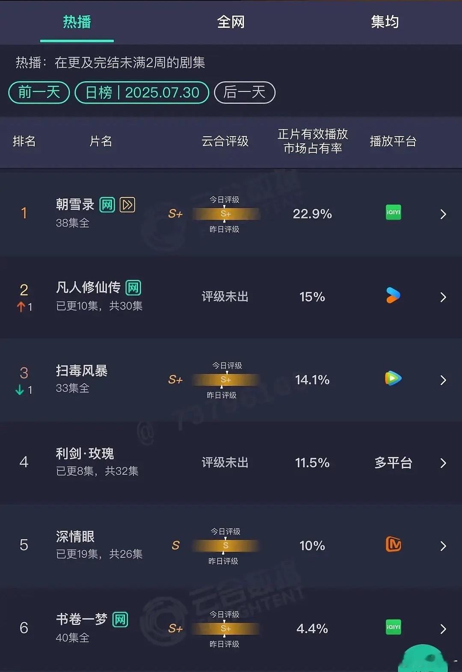Click the Mango TV icon for 深情眼
Viewport: 462px width, 672px height.
[x=394, y=544]
